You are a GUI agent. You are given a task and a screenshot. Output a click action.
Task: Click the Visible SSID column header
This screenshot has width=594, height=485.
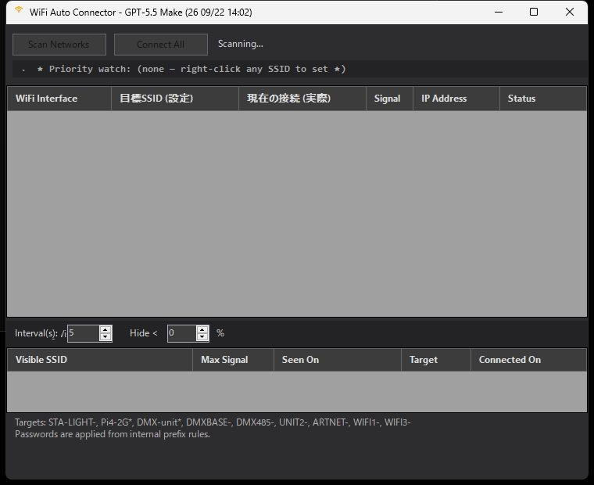pyautogui.click(x=100, y=360)
